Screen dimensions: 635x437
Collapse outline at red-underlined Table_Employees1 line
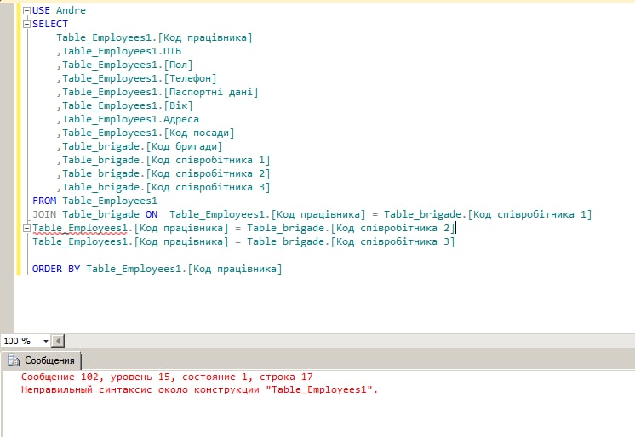click(x=26, y=229)
